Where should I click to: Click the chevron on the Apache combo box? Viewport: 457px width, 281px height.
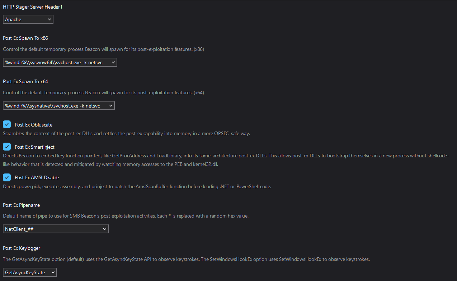click(x=50, y=19)
